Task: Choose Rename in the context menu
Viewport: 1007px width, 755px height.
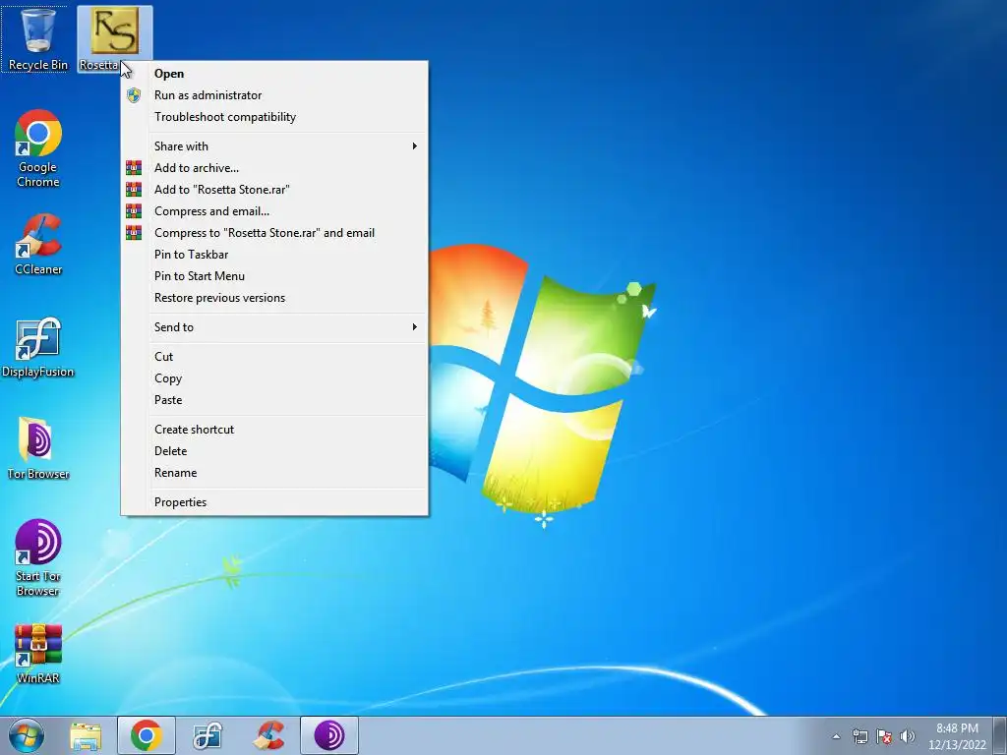Action: (x=274, y=473)
